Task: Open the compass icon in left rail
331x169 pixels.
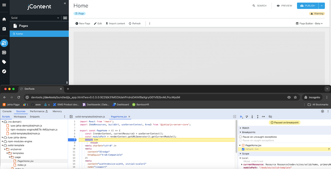Action: pyautogui.click(x=4, y=71)
